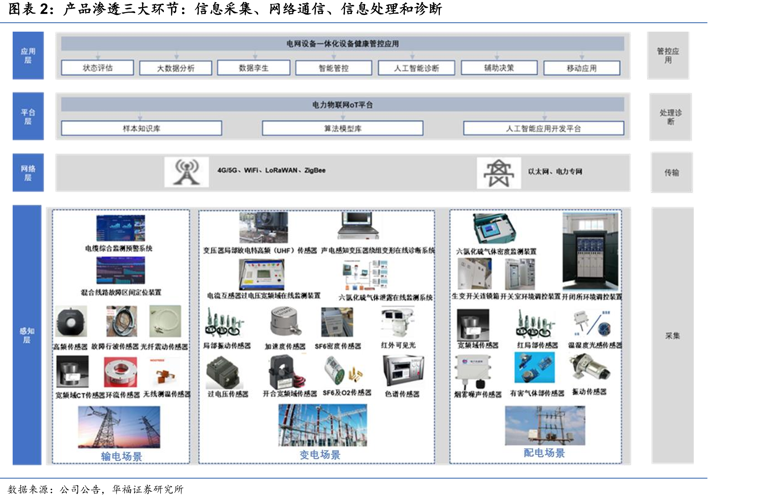Select the 红外可见光 camera image

point(398,322)
